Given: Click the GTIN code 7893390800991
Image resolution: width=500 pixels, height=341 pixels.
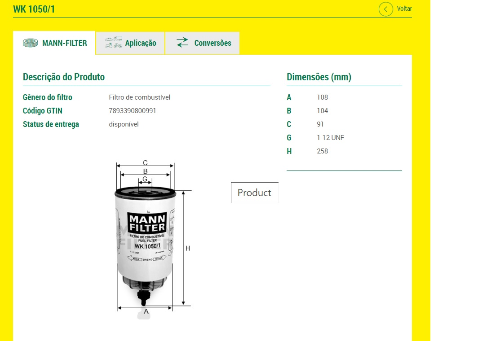Looking at the screenshot, I should click(x=133, y=111).
